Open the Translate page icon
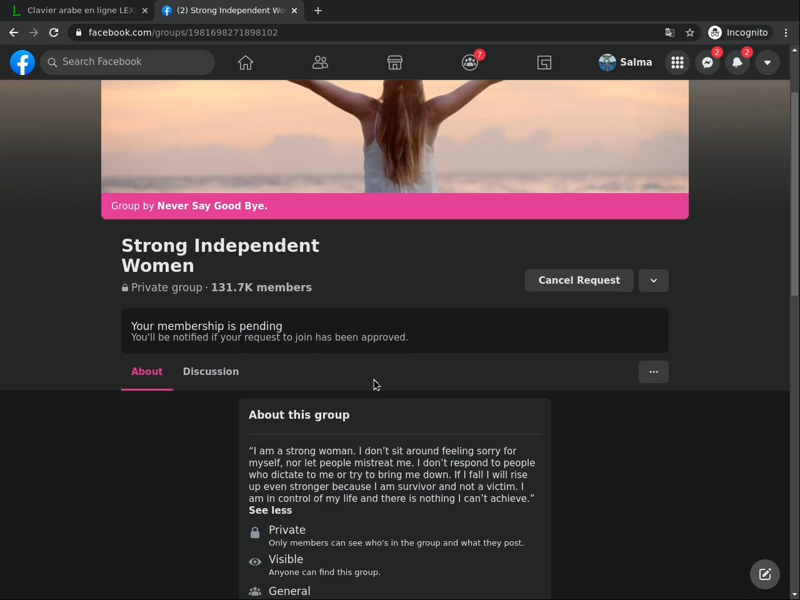800x600 pixels. coord(670,32)
